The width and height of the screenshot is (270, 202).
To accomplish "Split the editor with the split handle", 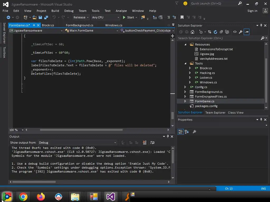I will pos(172,36).
